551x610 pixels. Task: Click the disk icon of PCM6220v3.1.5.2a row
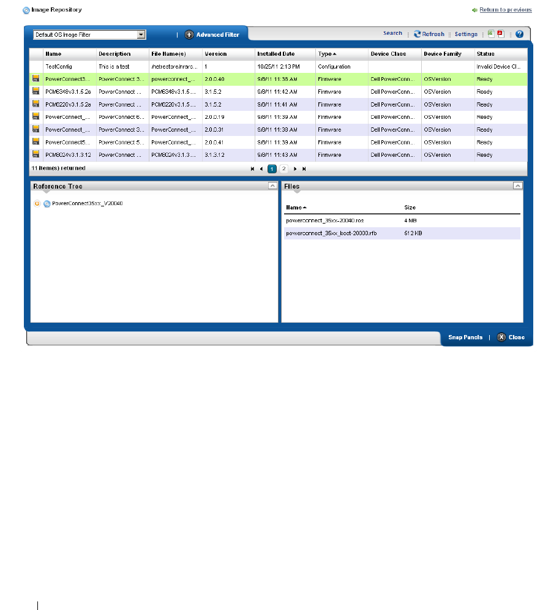pos(36,104)
